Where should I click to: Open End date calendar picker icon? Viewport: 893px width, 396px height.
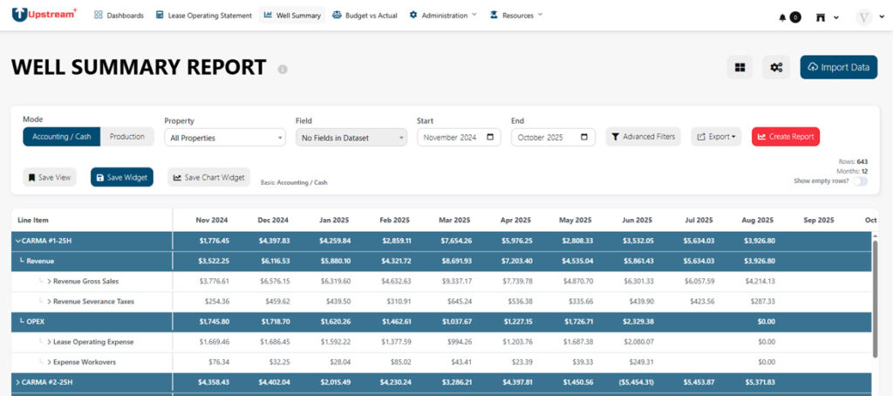point(583,137)
